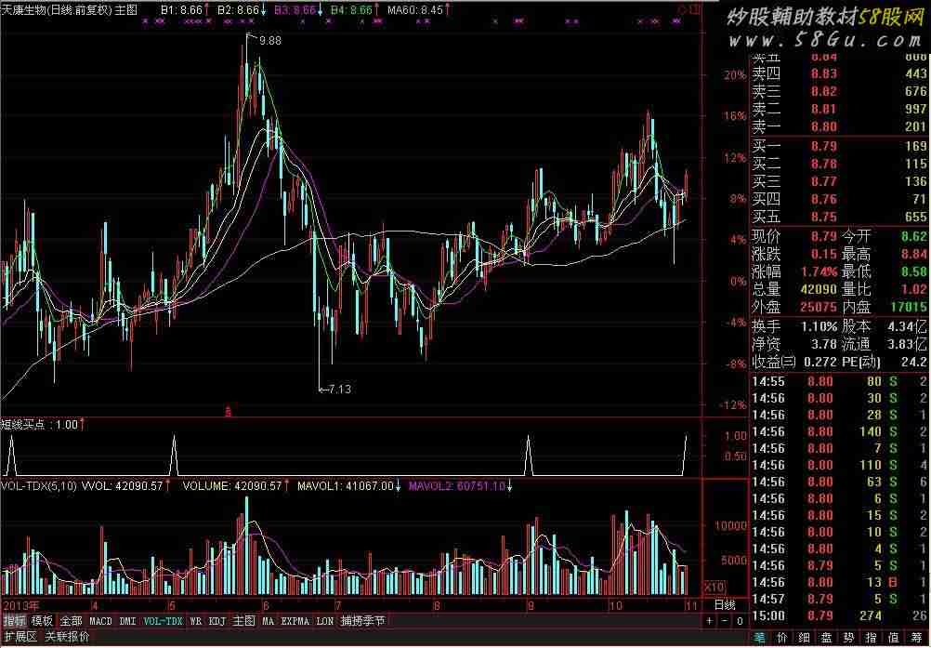Click the 买五 buy-five price 8.75
This screenshot has width=931, height=648.
[x=824, y=217]
